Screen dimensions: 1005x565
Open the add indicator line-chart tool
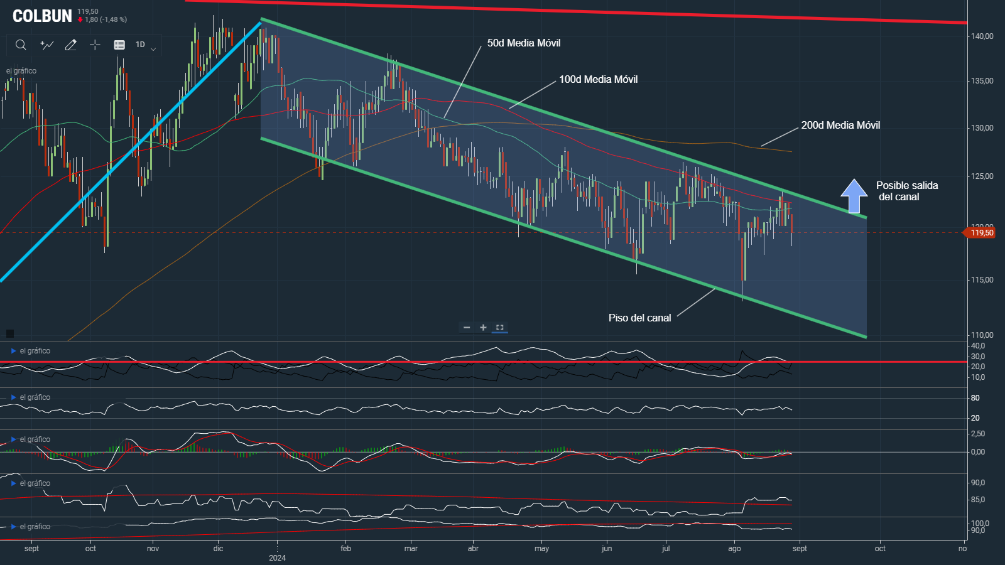[x=46, y=45]
